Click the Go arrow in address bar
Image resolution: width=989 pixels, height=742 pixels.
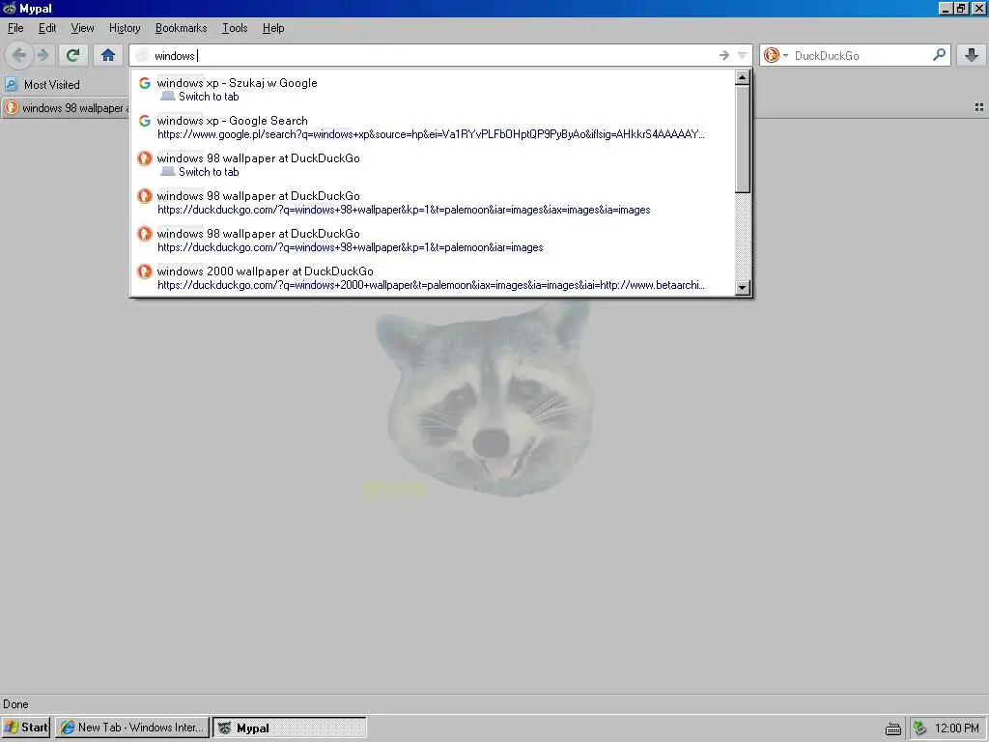point(724,55)
